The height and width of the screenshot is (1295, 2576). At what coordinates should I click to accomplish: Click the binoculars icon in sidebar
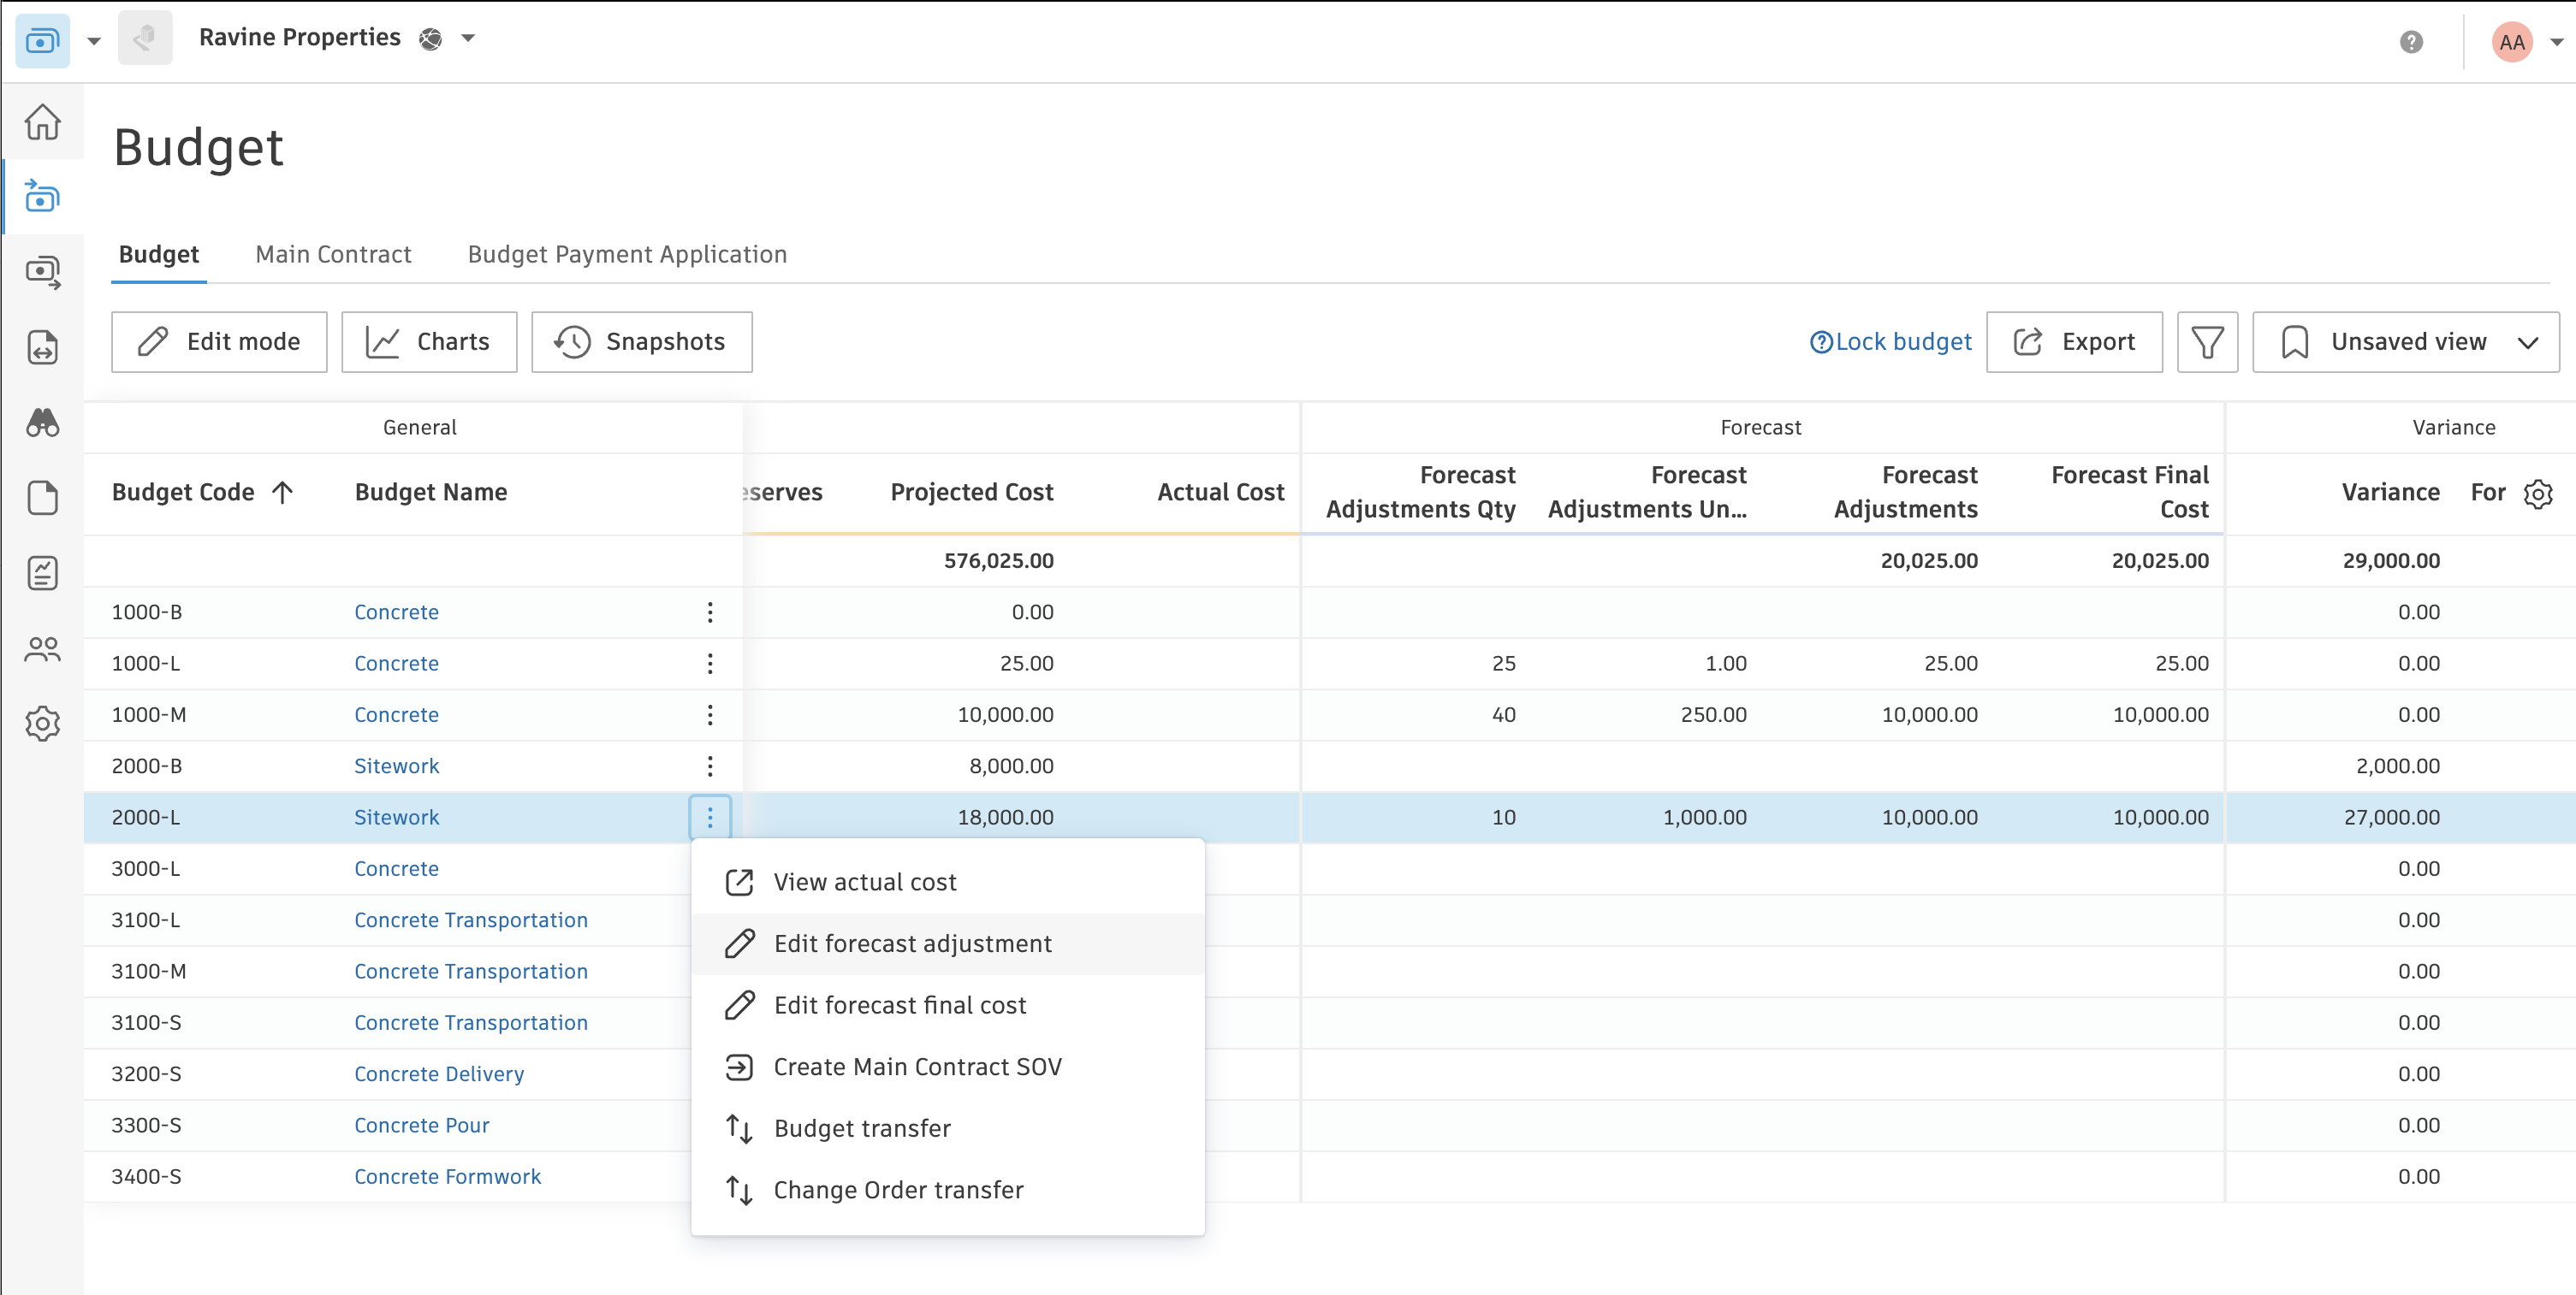tap(42, 423)
